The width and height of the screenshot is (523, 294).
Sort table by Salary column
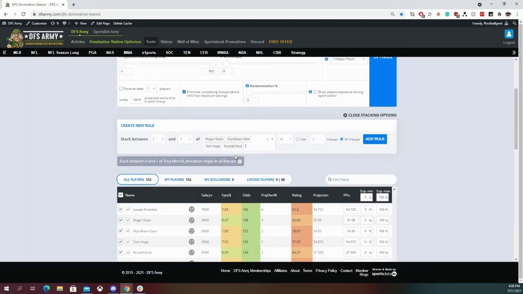pos(207,195)
